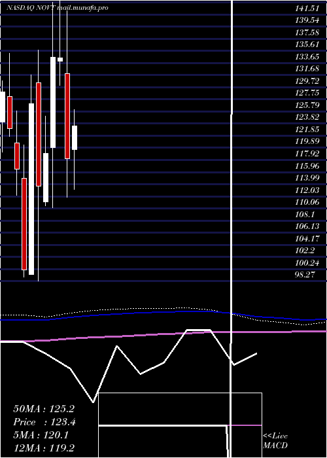The image size is (327, 458).
Task: Click the Price : 123.4 readout
Action: click(44, 422)
